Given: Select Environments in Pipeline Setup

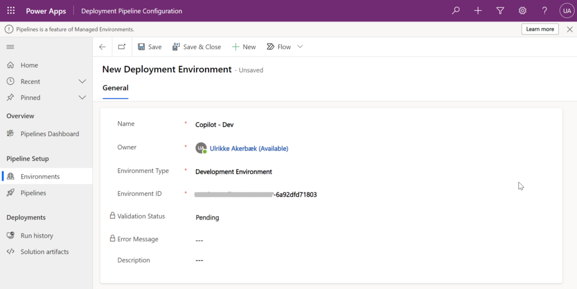Looking at the screenshot, I should pyautogui.click(x=46, y=176).
